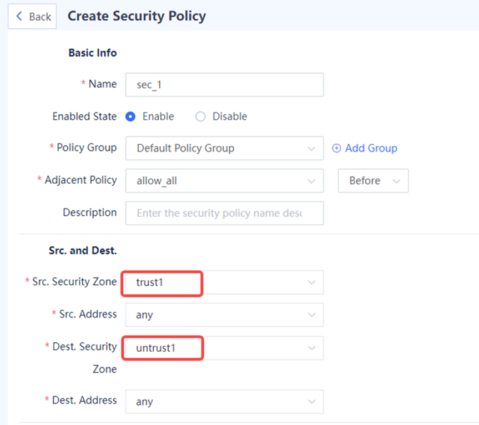Open the allow_all Adjacent Policy dropdown
The height and width of the screenshot is (425, 479).
coord(224,181)
